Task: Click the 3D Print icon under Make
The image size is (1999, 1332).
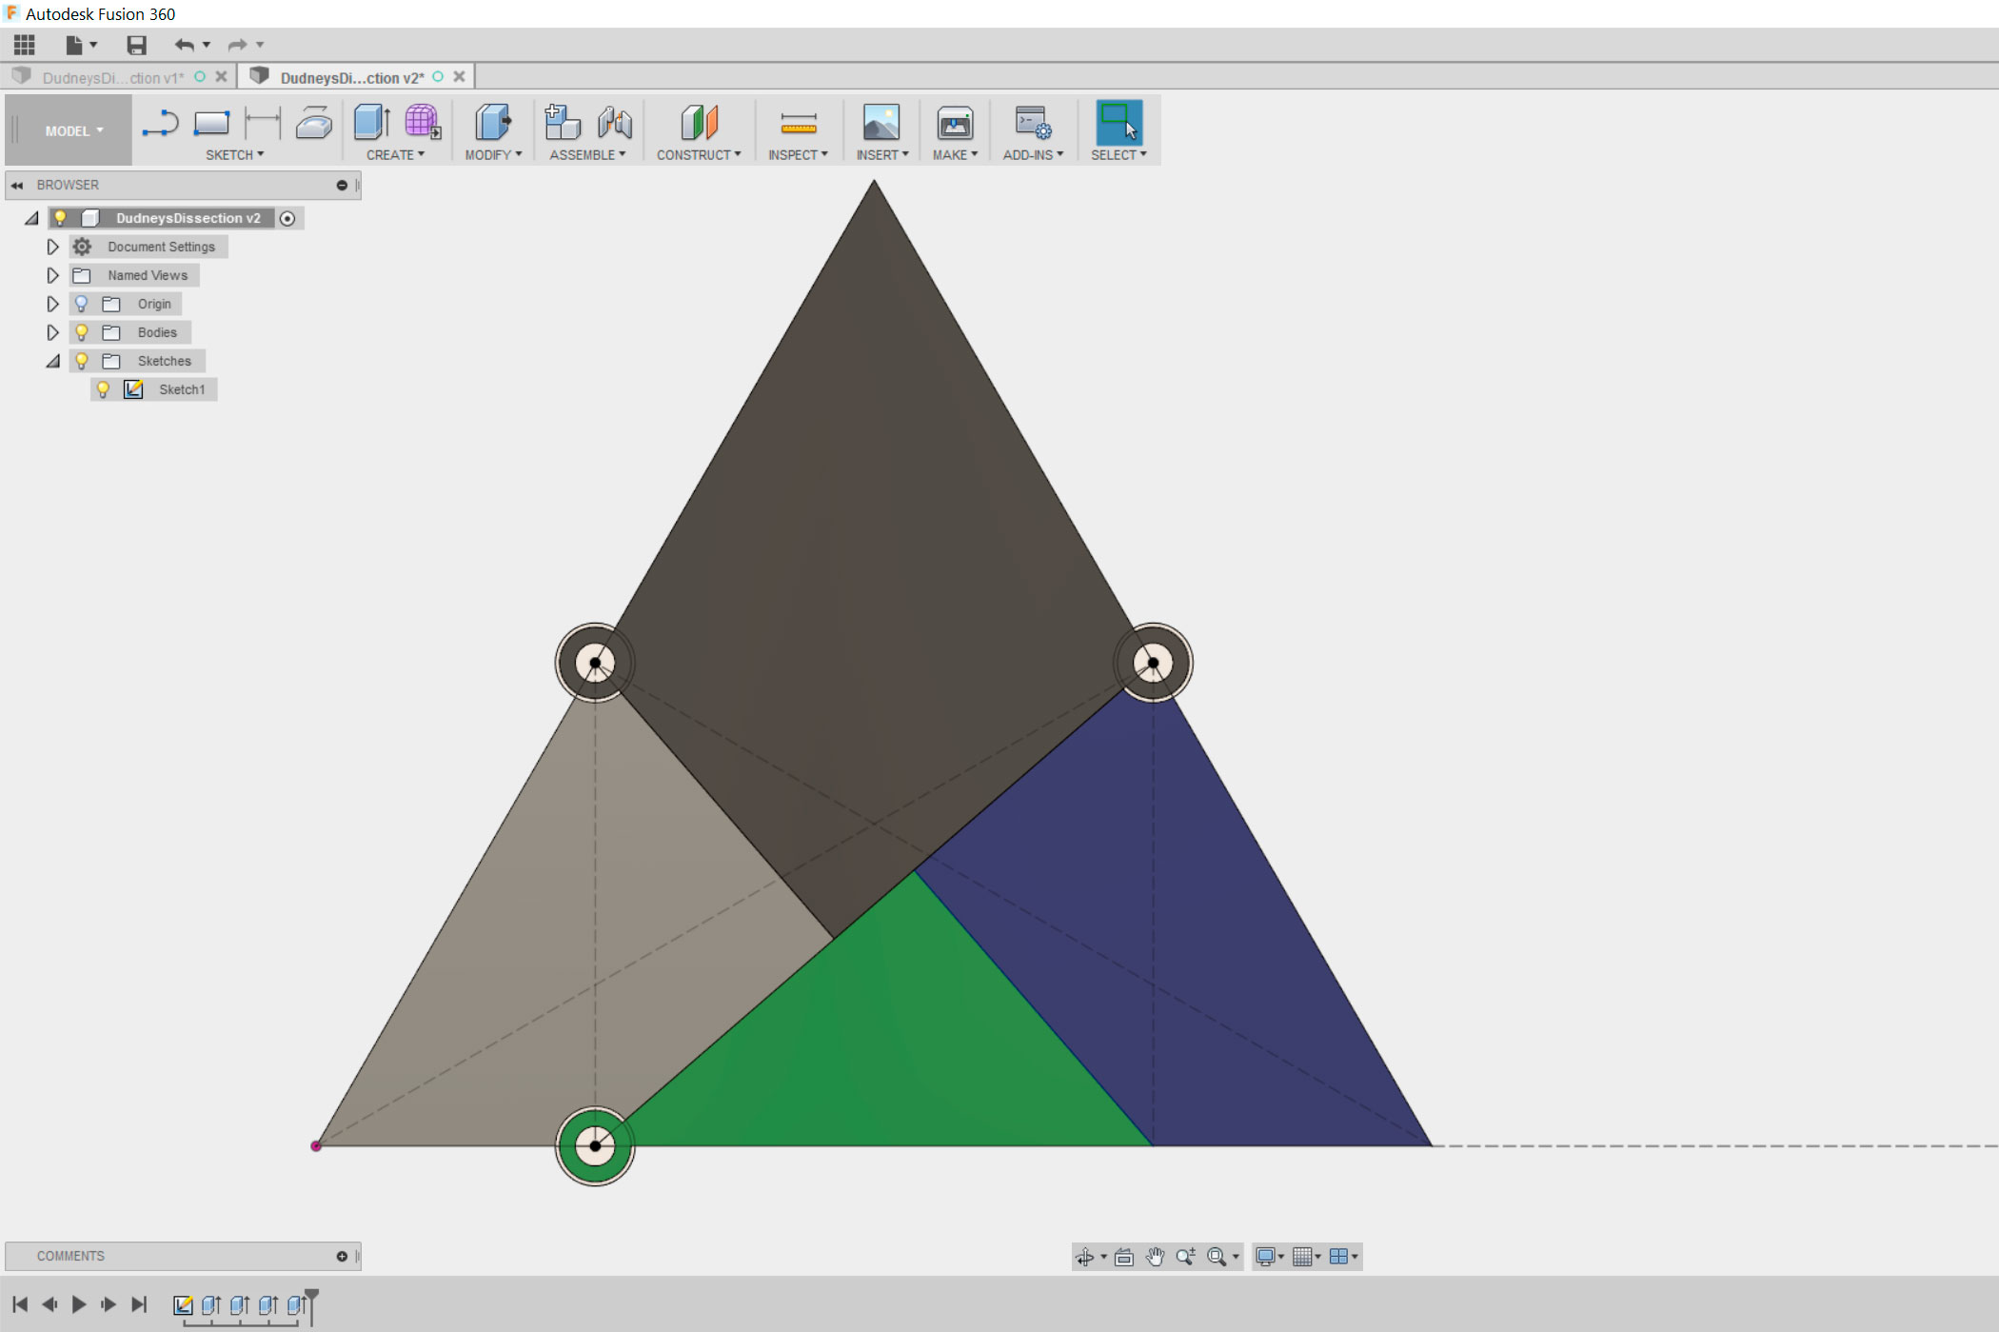Action: [954, 123]
